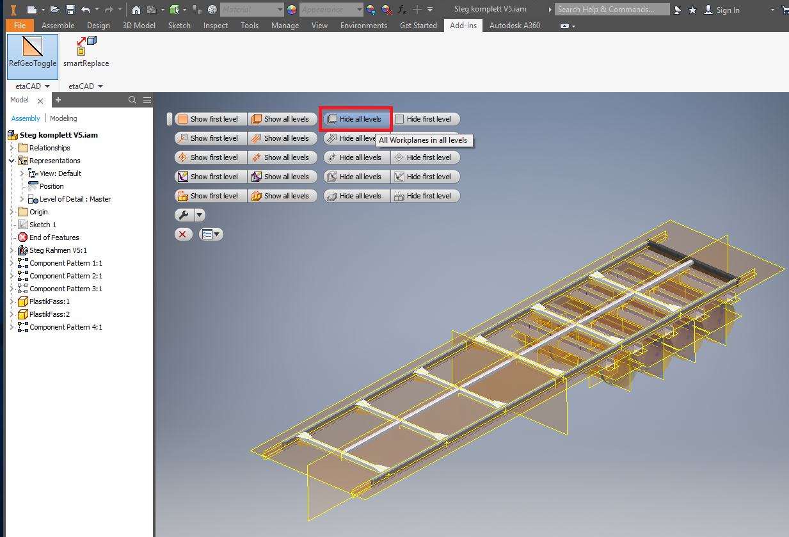The height and width of the screenshot is (537, 789).
Task: Show first level in yellow boxes row
Action: [x=211, y=196]
